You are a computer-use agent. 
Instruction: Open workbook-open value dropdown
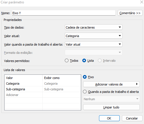[x=94, y=44]
